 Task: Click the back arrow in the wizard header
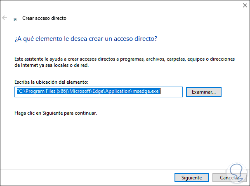click(5, 18)
